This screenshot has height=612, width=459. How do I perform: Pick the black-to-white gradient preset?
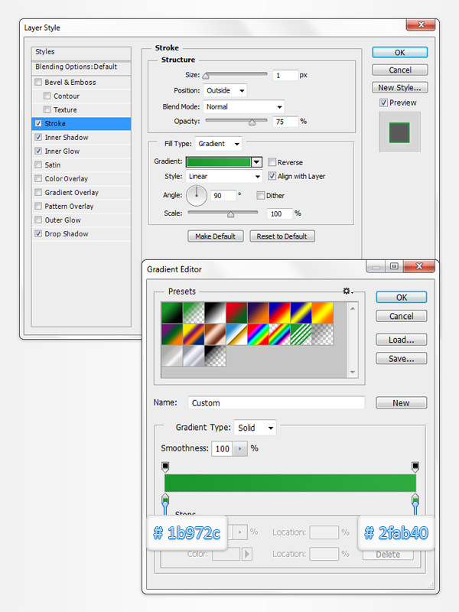point(216,313)
